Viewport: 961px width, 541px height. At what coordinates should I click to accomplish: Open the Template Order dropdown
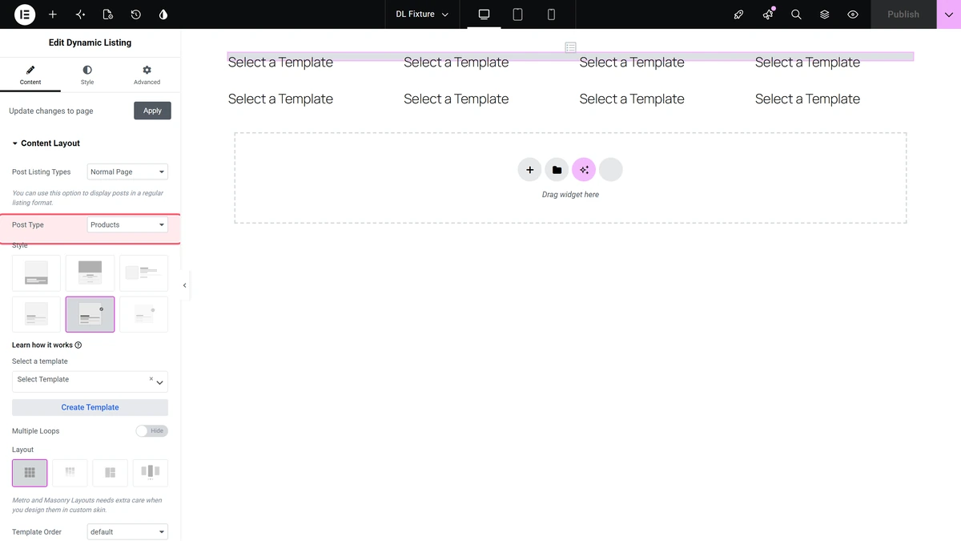127,532
